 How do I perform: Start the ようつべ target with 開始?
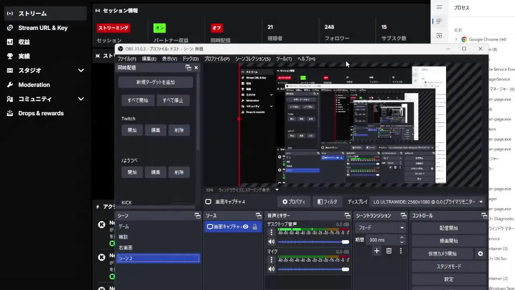pos(132,172)
